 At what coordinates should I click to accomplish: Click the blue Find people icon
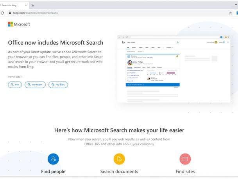[53, 159]
